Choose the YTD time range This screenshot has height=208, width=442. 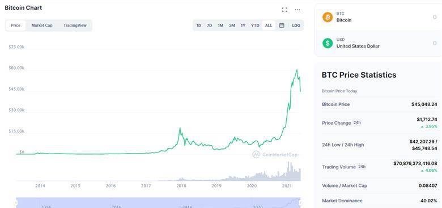pyautogui.click(x=255, y=26)
